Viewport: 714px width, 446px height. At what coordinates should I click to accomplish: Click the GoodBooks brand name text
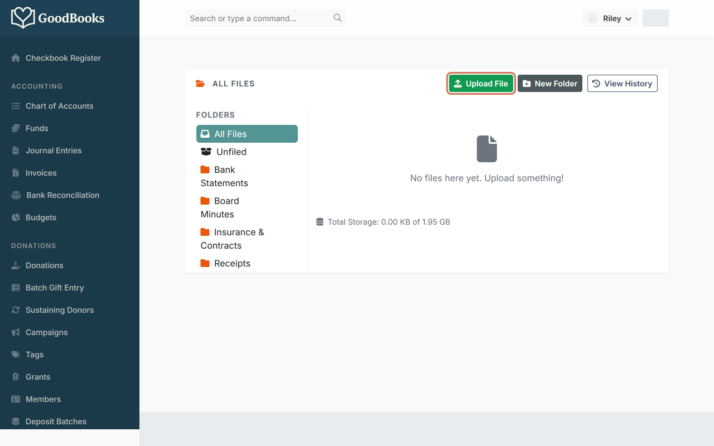coord(71,18)
